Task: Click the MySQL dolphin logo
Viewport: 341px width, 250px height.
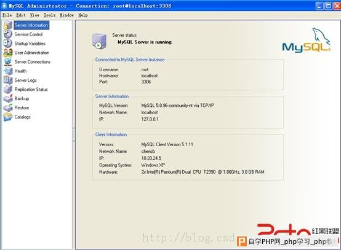Action: [306, 41]
